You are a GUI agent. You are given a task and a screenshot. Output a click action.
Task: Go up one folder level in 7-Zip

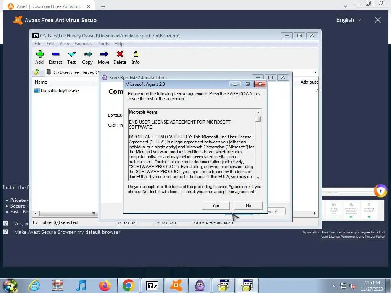coord(37,72)
